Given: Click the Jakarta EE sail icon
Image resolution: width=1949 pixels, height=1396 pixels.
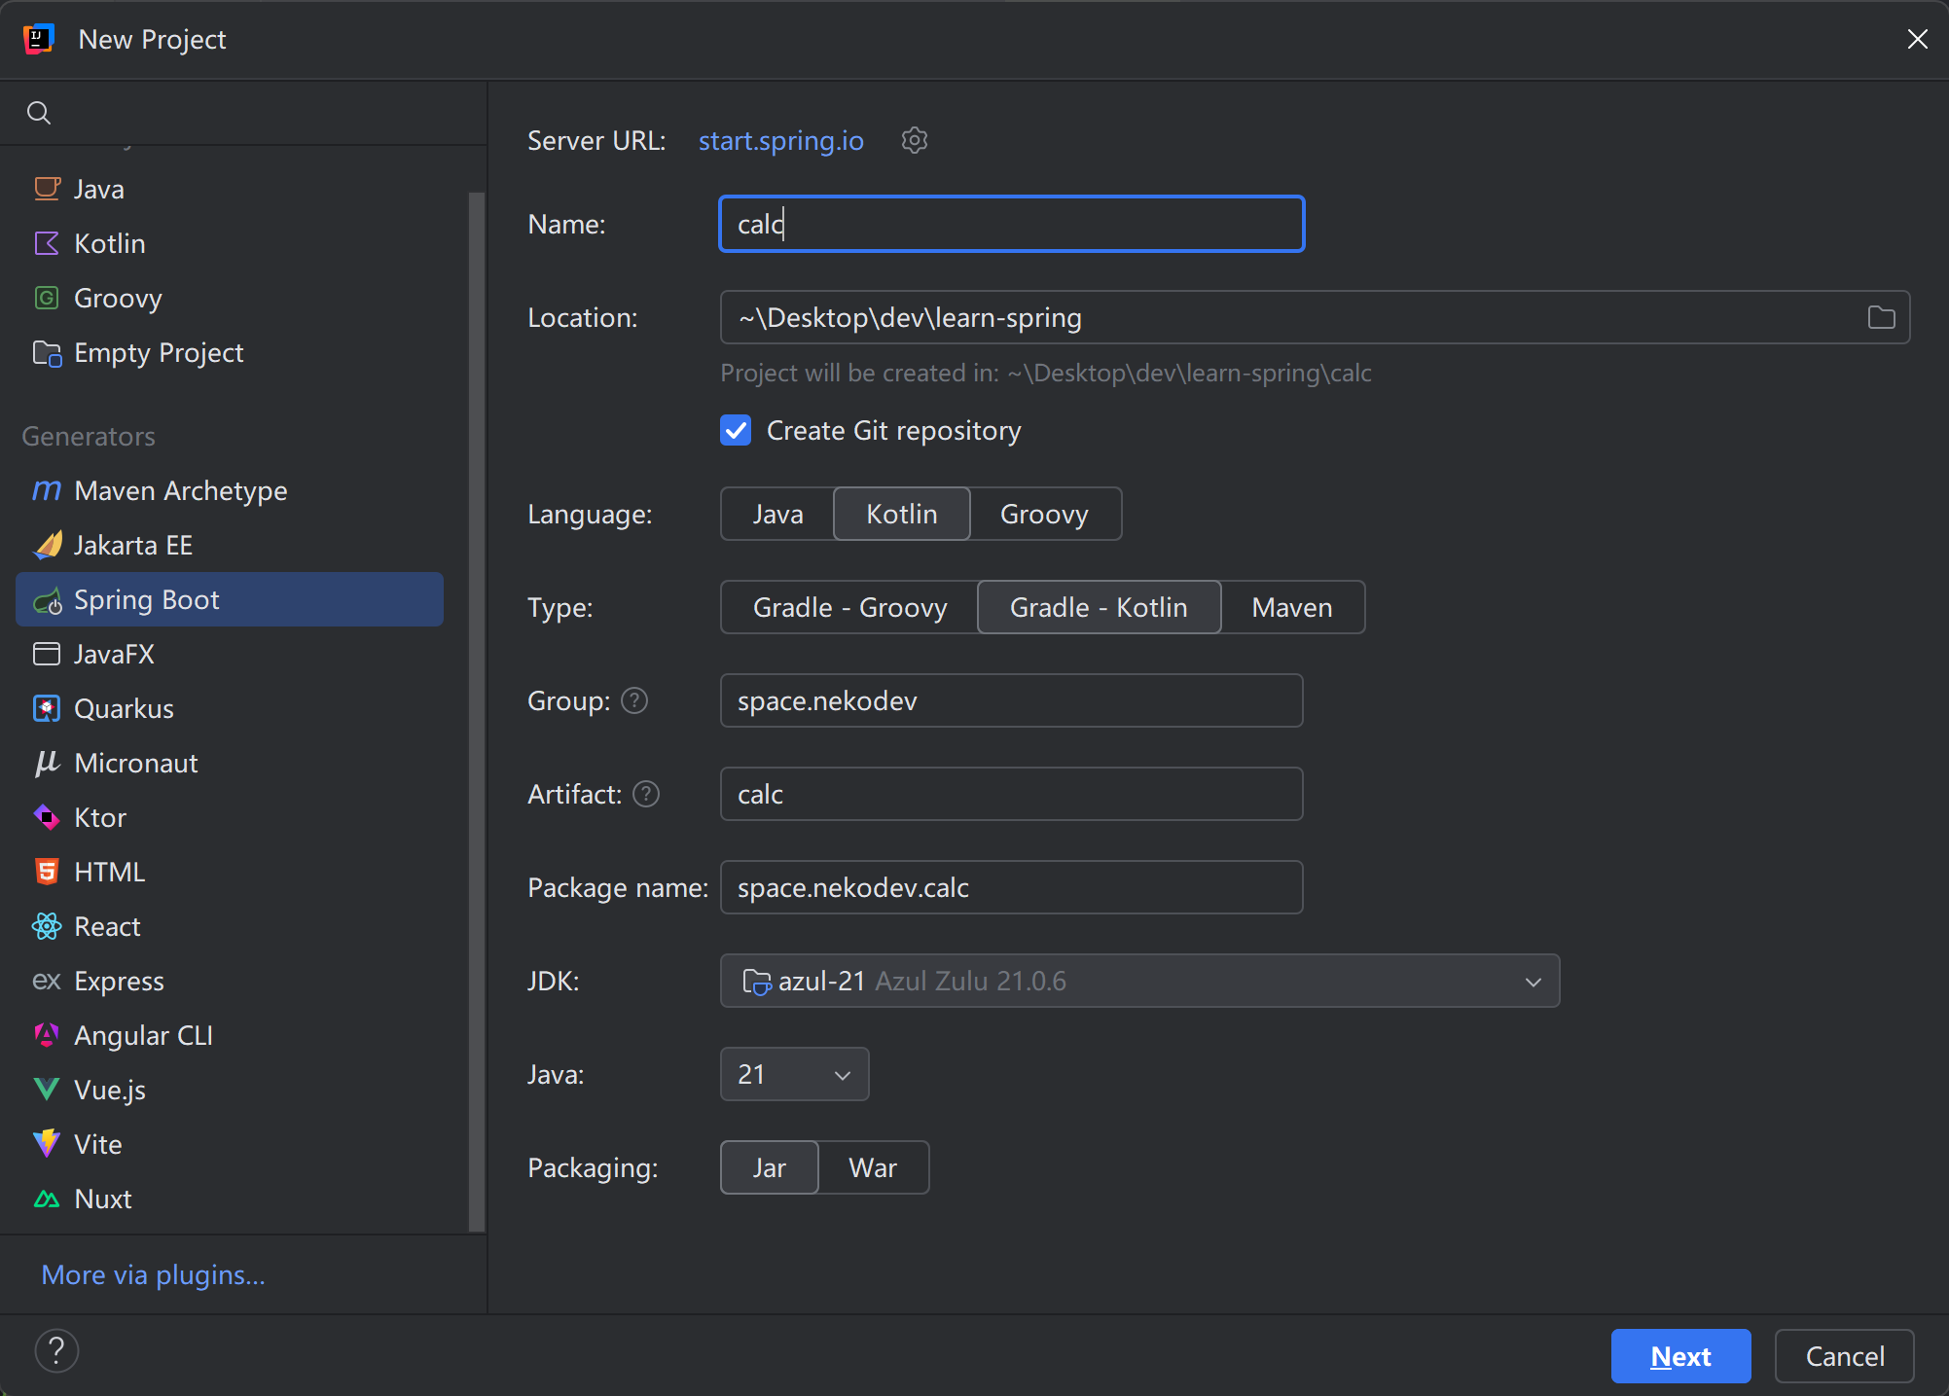Looking at the screenshot, I should coord(47,545).
